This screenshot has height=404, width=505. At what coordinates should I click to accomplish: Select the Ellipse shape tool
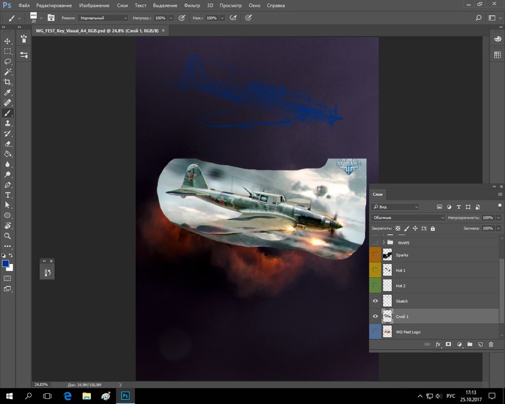click(8, 215)
